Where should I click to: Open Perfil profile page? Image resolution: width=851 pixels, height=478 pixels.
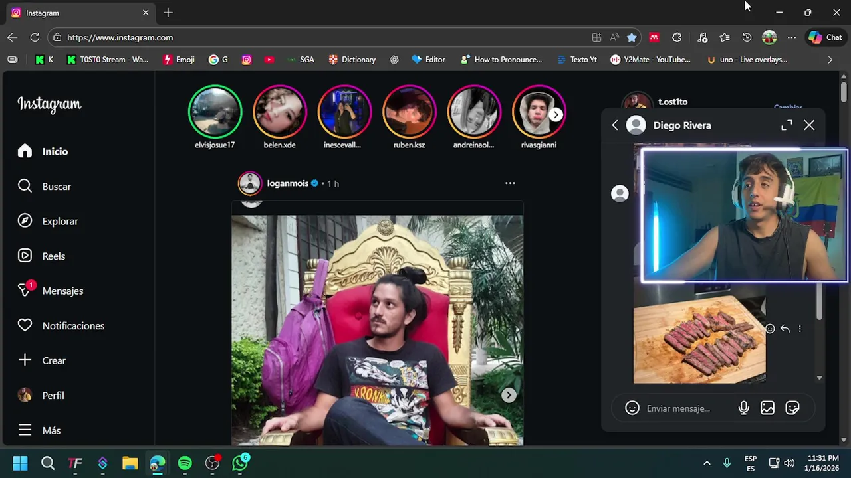41,395
